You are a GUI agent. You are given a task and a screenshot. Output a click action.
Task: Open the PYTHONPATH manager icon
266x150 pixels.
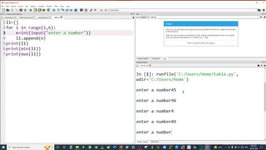pos(95,10)
